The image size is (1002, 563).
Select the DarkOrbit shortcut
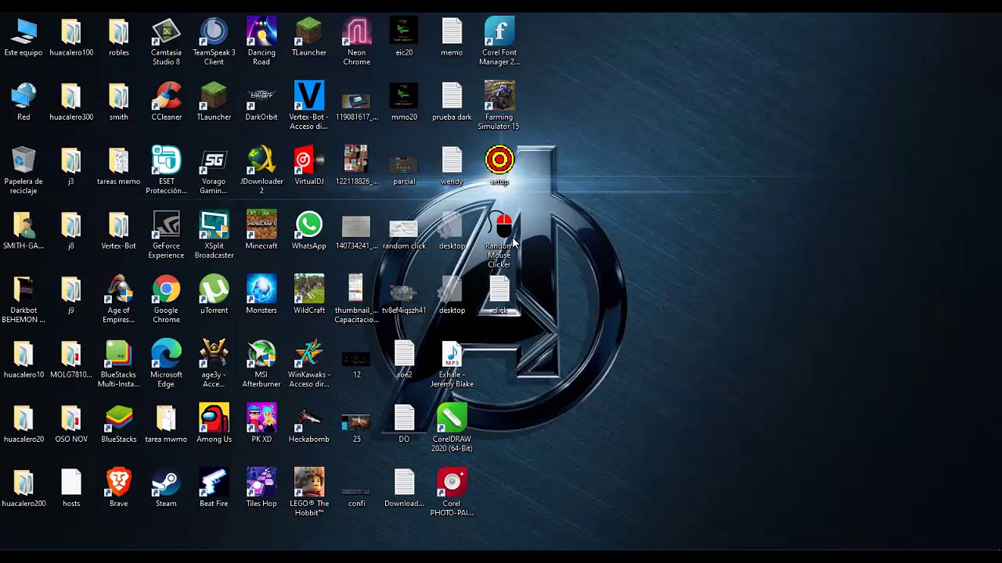click(x=261, y=102)
